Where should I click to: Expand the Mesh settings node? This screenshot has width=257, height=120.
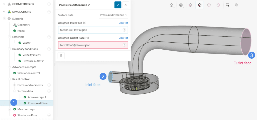click(9, 109)
